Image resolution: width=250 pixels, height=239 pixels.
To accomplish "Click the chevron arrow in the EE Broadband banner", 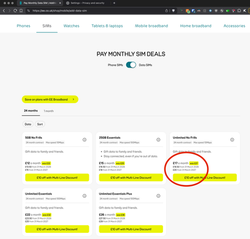I will point(73,99).
